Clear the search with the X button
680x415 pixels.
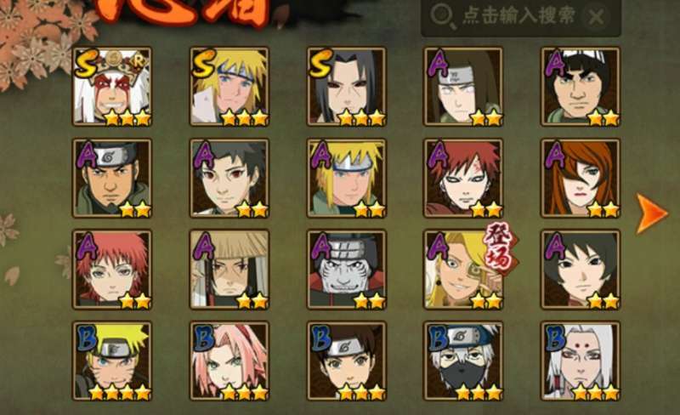(597, 17)
